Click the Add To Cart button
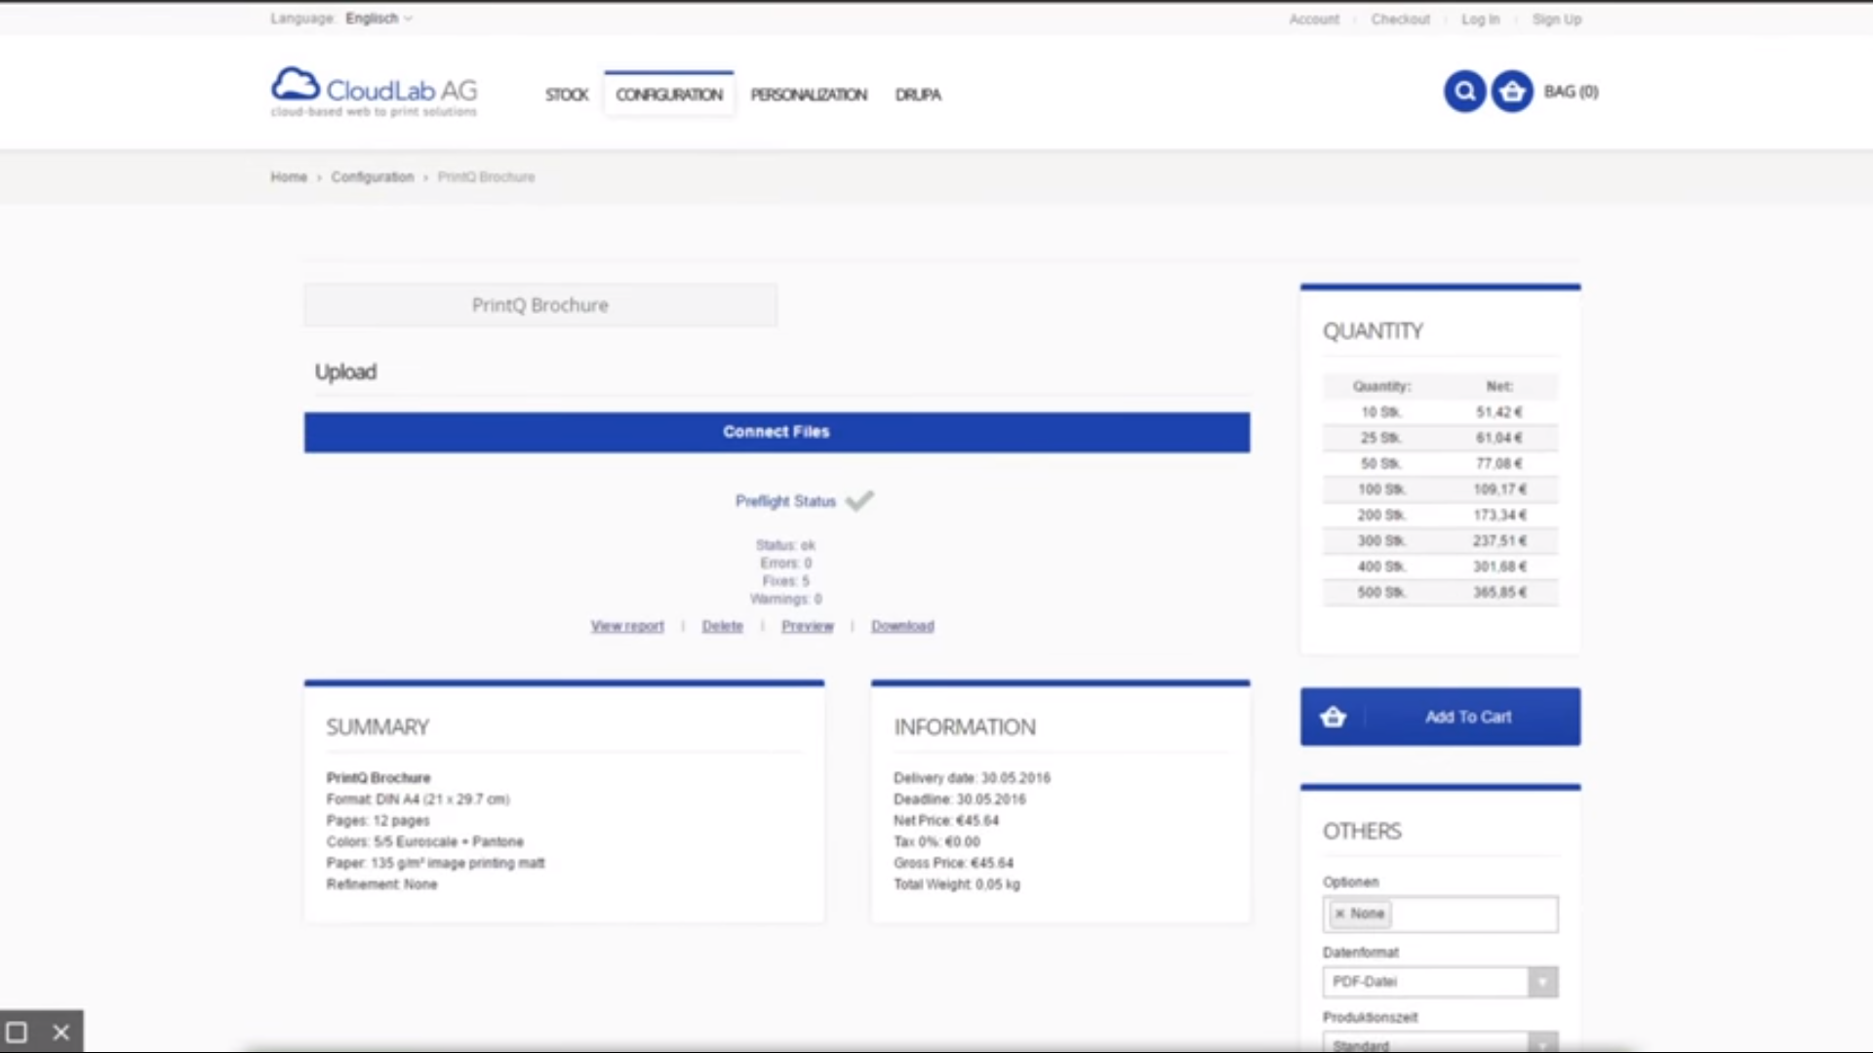The width and height of the screenshot is (1873, 1053). click(x=1440, y=718)
